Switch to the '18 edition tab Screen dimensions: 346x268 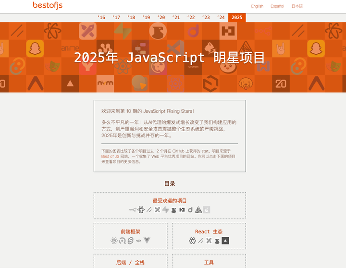click(x=131, y=17)
